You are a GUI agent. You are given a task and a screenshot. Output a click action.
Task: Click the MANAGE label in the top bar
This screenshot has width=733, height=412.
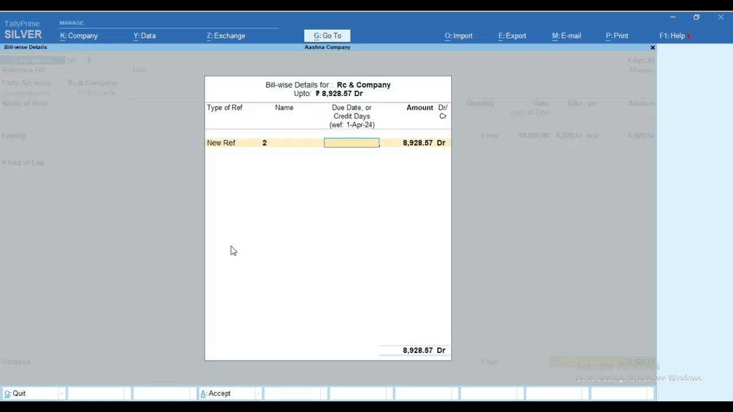[x=72, y=23]
